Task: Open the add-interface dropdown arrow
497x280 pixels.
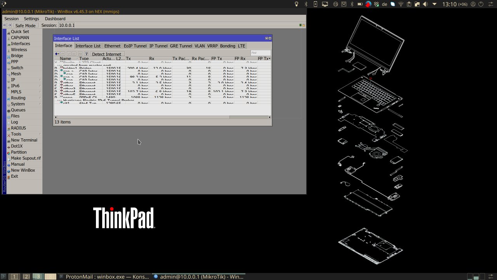Action: (58, 54)
